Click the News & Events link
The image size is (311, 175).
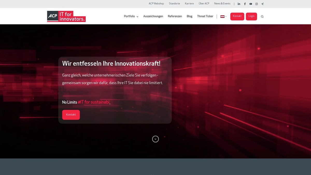222,3
